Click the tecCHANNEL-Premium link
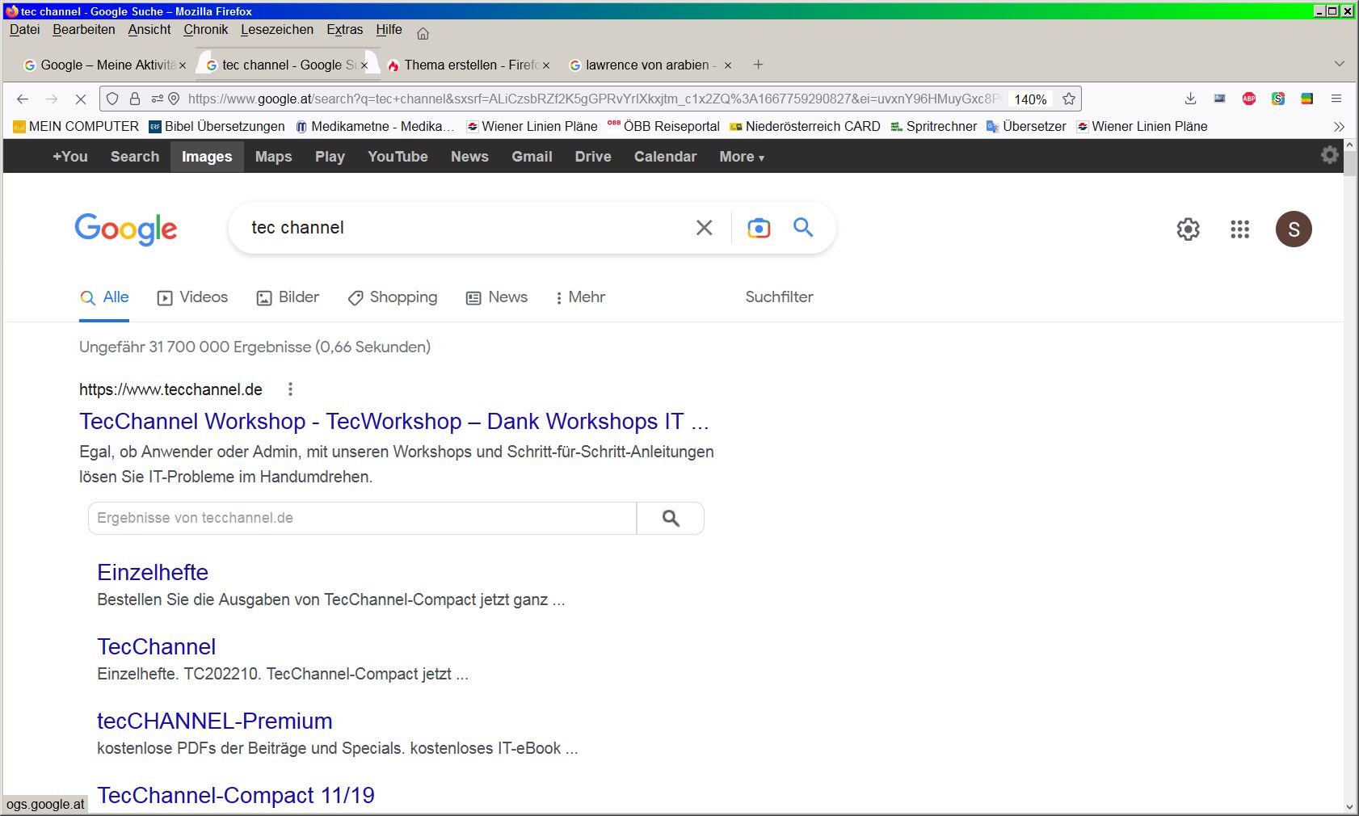 tap(214, 721)
